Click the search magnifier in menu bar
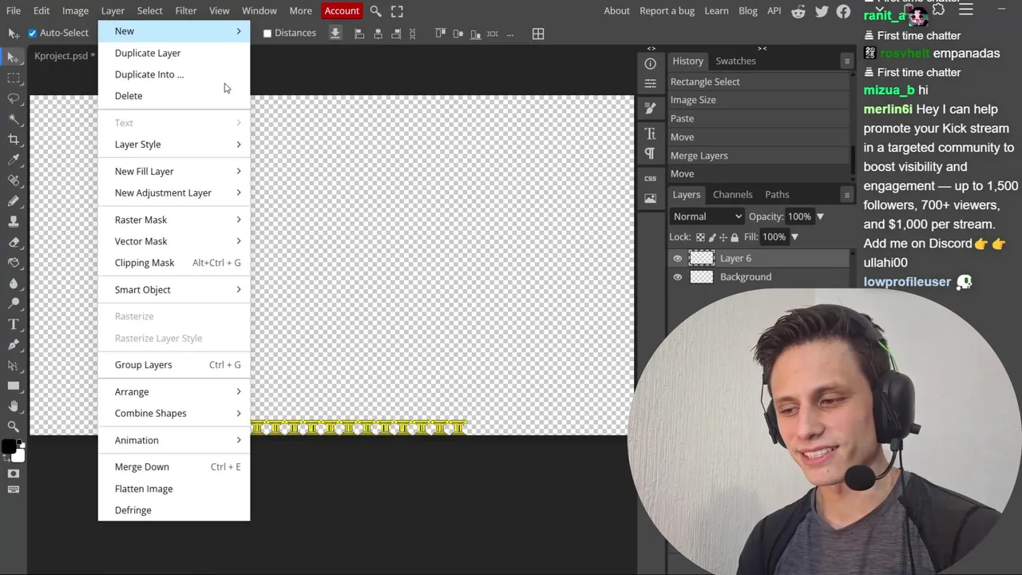 click(375, 11)
